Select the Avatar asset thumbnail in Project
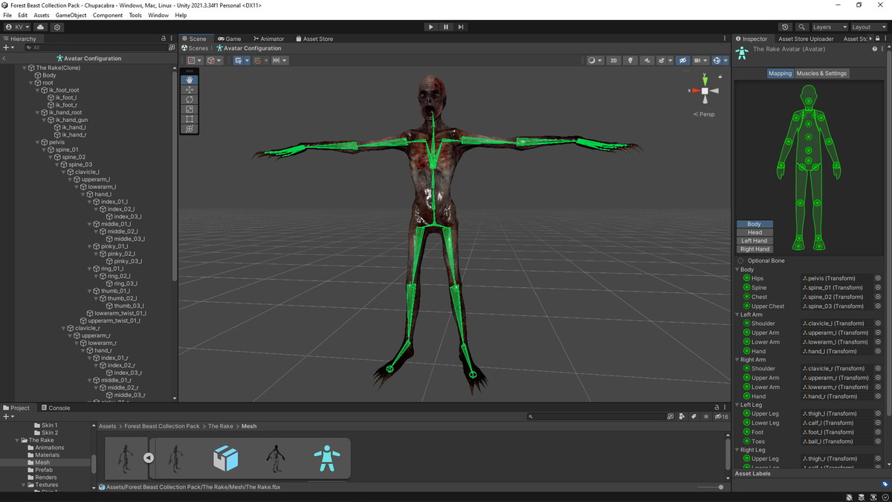This screenshot has height=502, width=892. pos(327,458)
